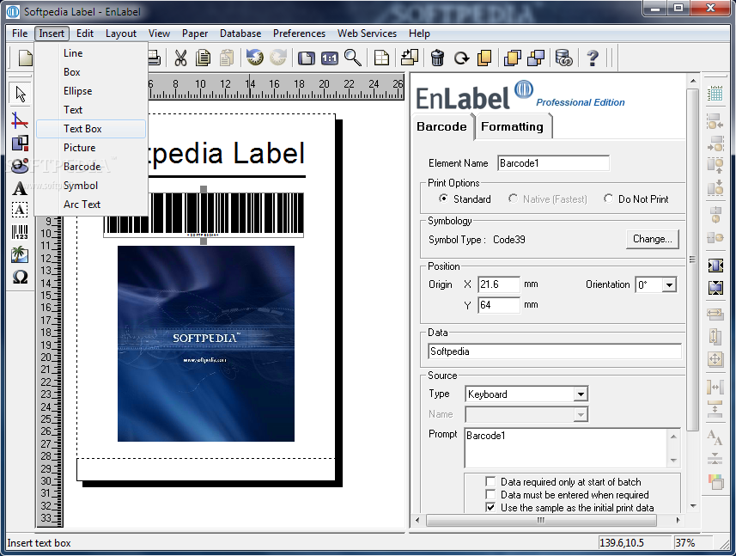Select the large A text tool
The image size is (736, 556).
click(x=20, y=188)
